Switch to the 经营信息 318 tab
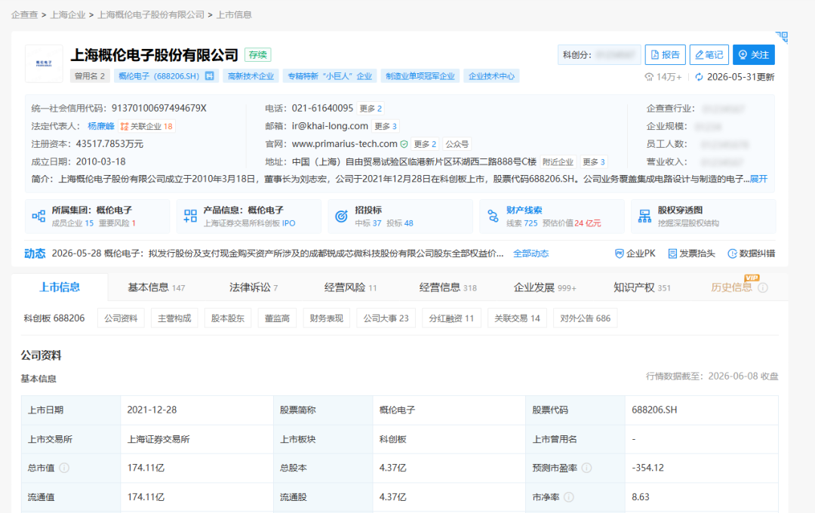This screenshot has width=815, height=513. (x=447, y=287)
